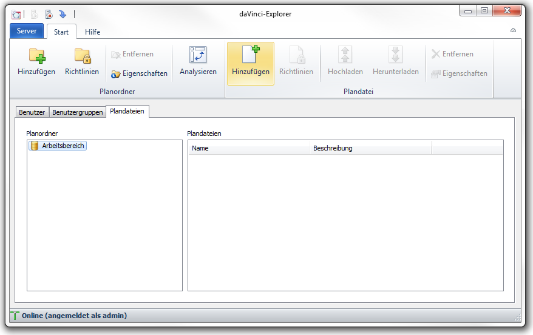This screenshot has height=335, width=533.
Task: Run the Analysieren tool
Action: 198,63
